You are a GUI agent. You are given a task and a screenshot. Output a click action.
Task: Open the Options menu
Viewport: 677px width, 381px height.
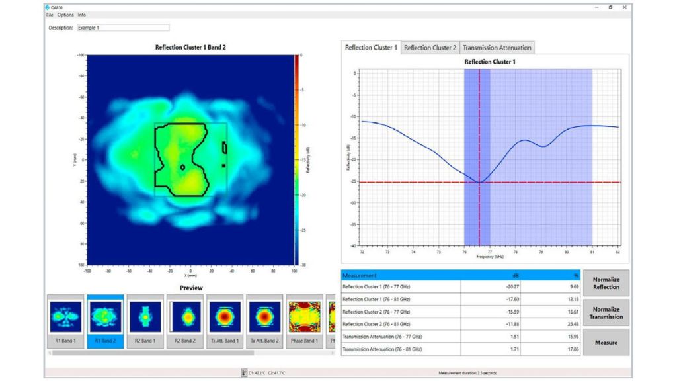pos(65,15)
